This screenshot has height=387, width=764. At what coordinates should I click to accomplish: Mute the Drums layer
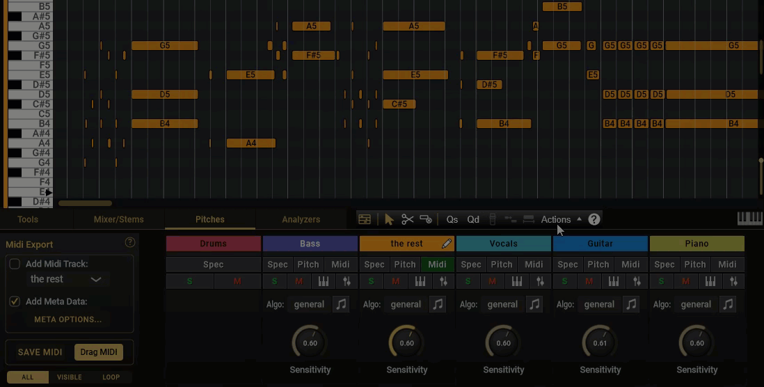pos(237,281)
